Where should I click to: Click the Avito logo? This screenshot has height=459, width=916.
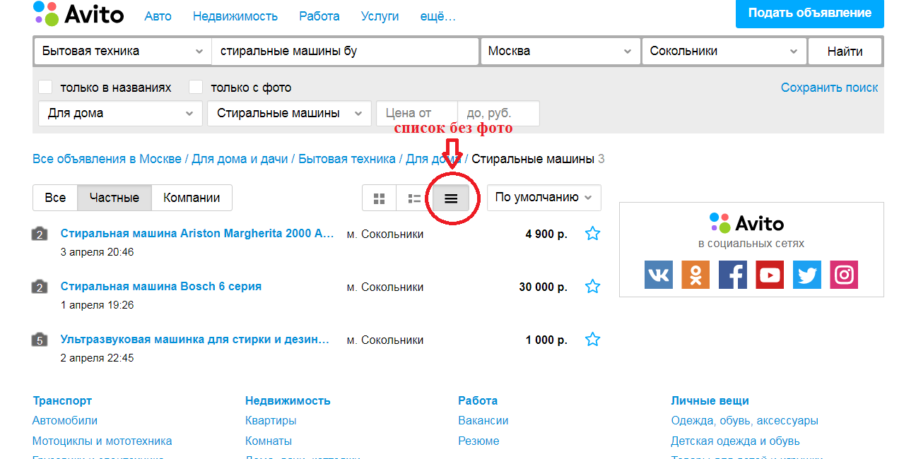78,13
